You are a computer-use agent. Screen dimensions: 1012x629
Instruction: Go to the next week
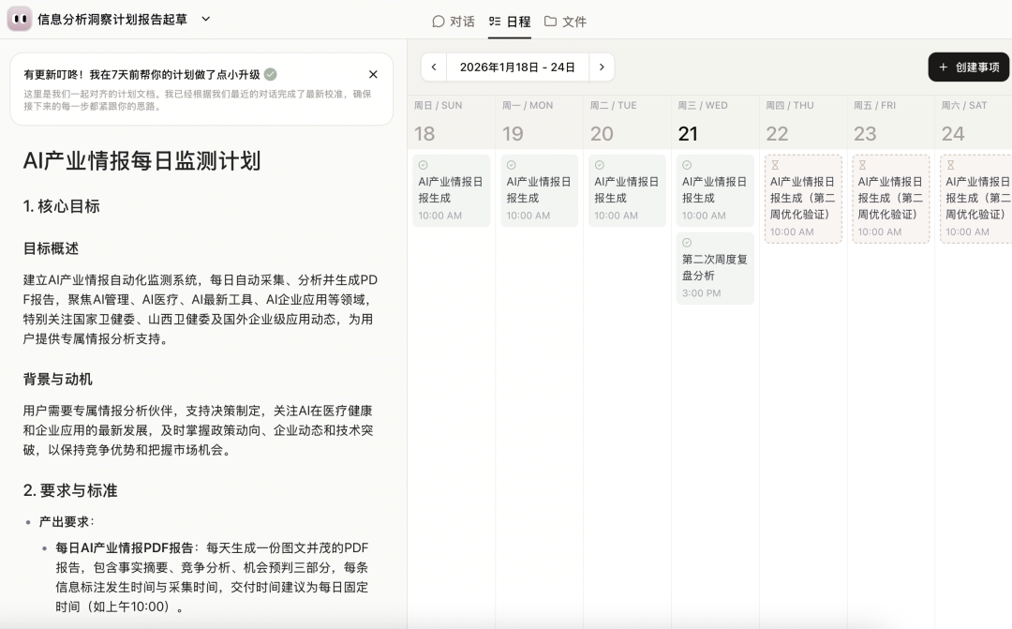tap(602, 67)
